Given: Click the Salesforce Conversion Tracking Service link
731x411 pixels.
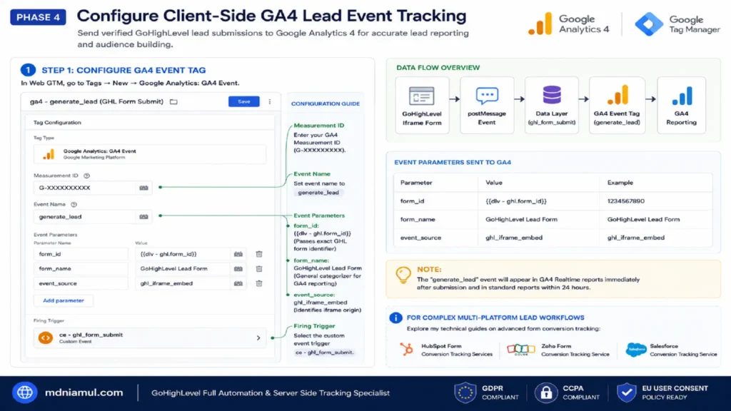Looking at the screenshot, I should pyautogui.click(x=671, y=350).
